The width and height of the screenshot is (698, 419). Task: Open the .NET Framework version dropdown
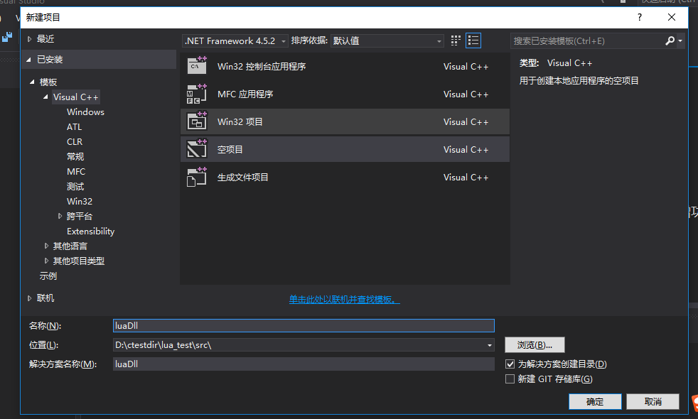point(282,40)
